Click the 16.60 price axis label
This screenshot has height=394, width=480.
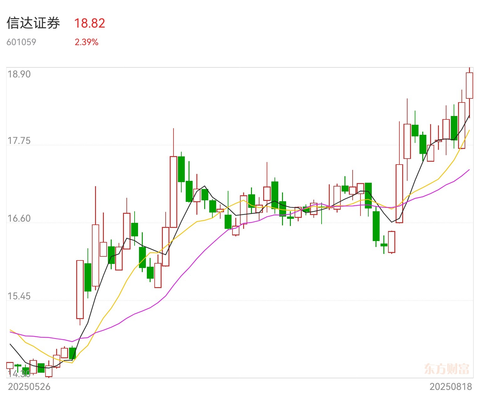19,218
